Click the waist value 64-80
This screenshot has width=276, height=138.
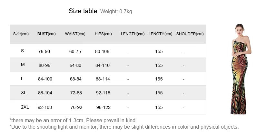[x=75, y=65]
